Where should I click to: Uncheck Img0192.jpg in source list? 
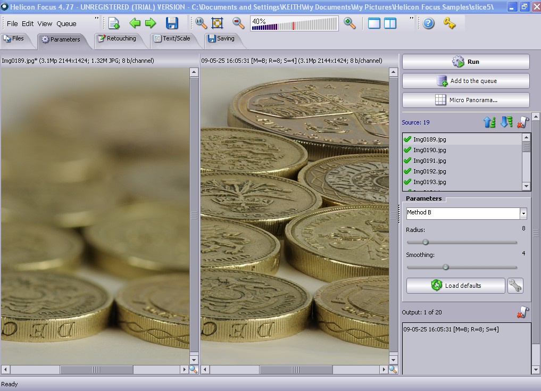(407, 171)
